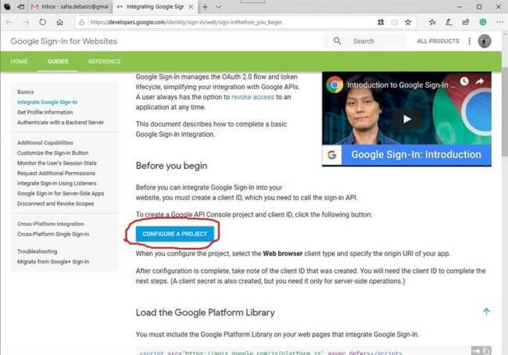Click the Additional Capabilities sidebar label
Image resolution: width=508 pixels, height=355 pixels.
click(x=45, y=142)
